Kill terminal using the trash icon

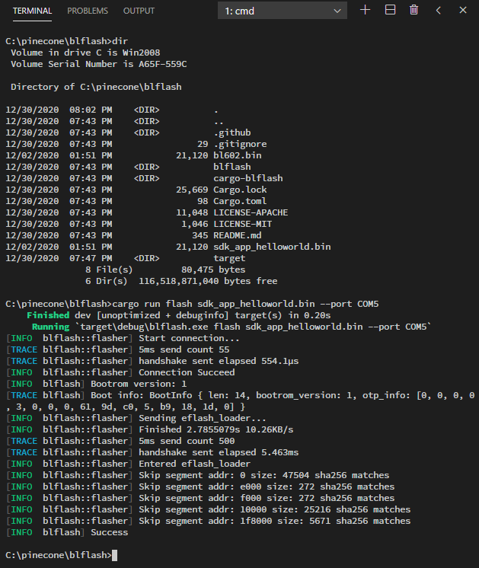click(x=414, y=10)
